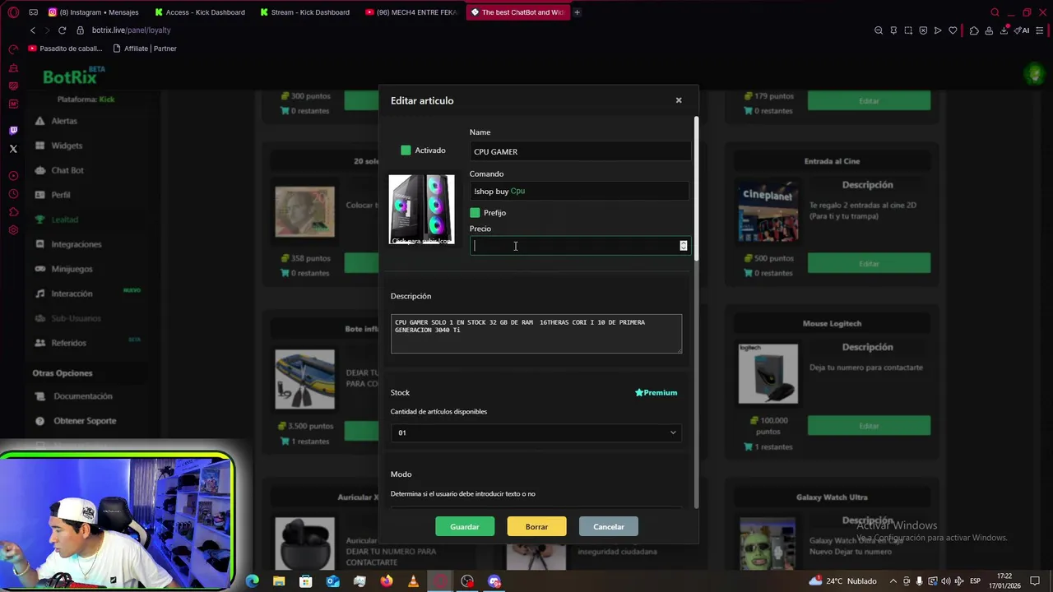Open Microsoft Edge from taskbar
Image resolution: width=1053 pixels, height=592 pixels.
[253, 581]
